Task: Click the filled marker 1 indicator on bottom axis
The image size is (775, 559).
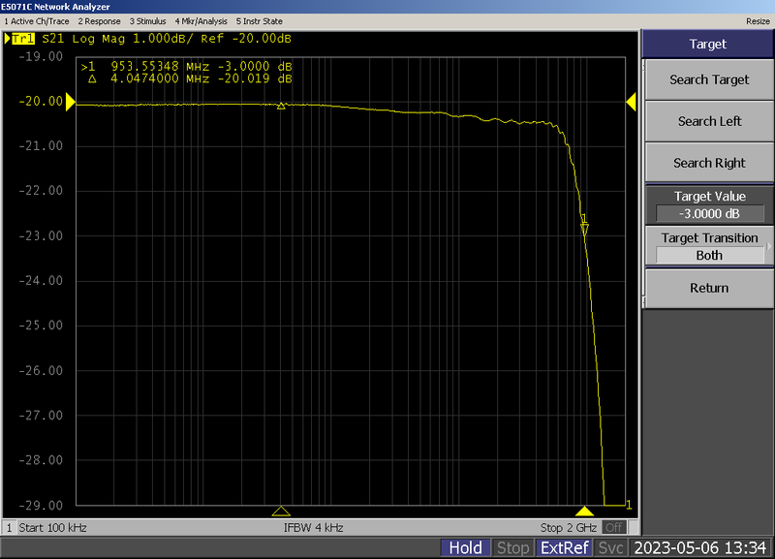Action: tap(584, 511)
